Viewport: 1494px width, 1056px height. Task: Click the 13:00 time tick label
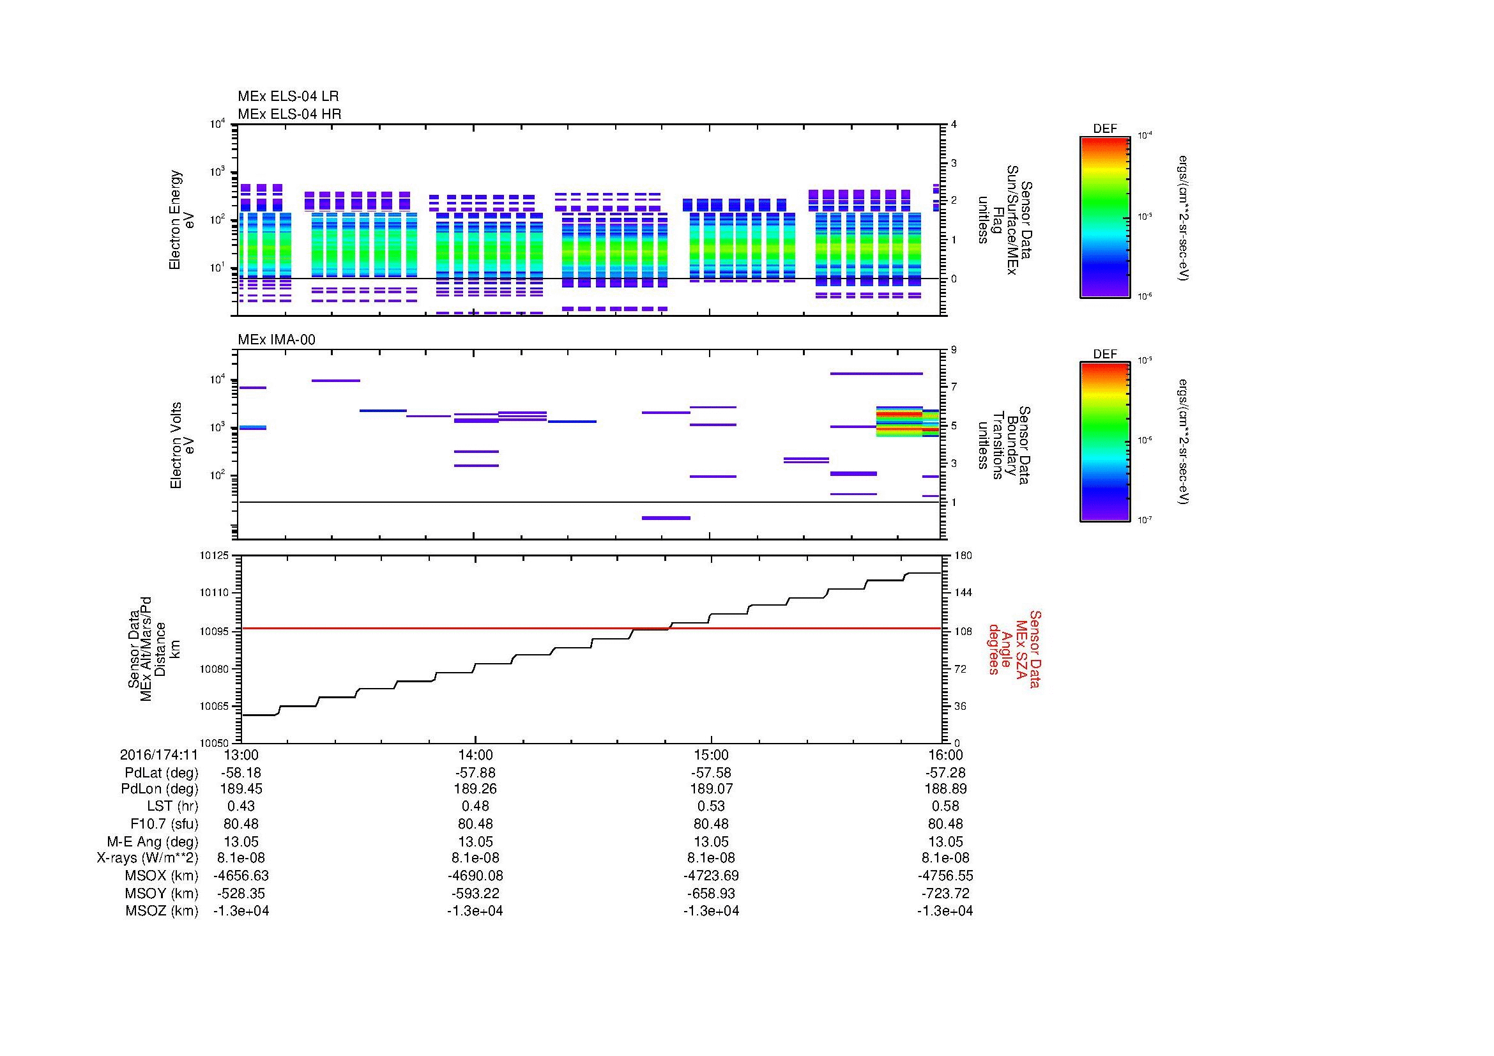click(241, 754)
